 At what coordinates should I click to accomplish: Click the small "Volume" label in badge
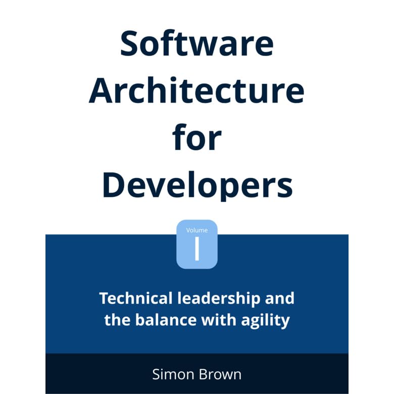(x=196, y=230)
